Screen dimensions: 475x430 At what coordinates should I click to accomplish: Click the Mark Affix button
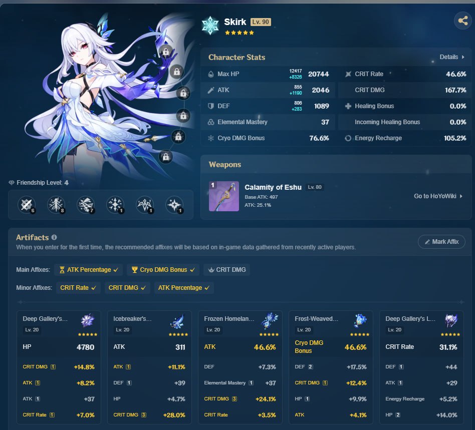click(441, 242)
